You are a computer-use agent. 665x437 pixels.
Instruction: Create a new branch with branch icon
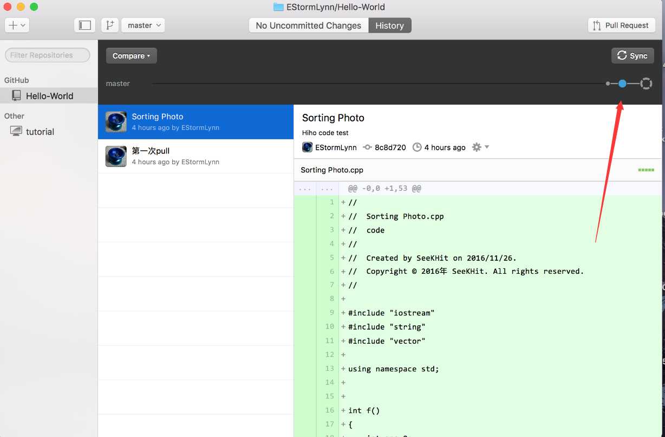(x=110, y=25)
